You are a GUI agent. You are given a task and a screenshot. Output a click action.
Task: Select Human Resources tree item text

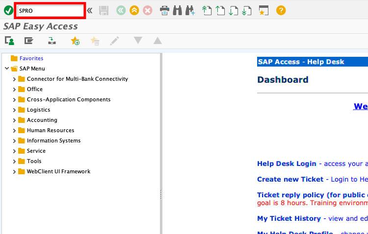(x=51, y=130)
